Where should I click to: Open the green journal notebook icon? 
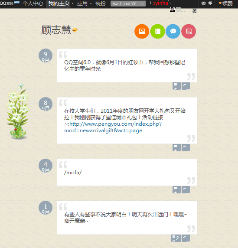[x=157, y=31]
